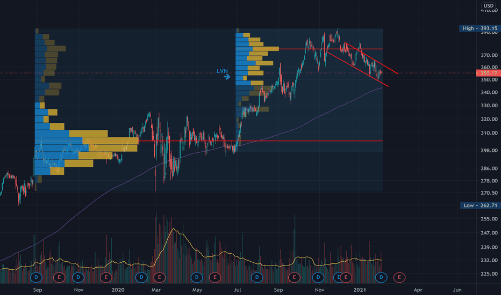The height and width of the screenshot is (295, 501).
Task: Open the dividend marker between 2020 and Mar
Action: tap(141, 277)
